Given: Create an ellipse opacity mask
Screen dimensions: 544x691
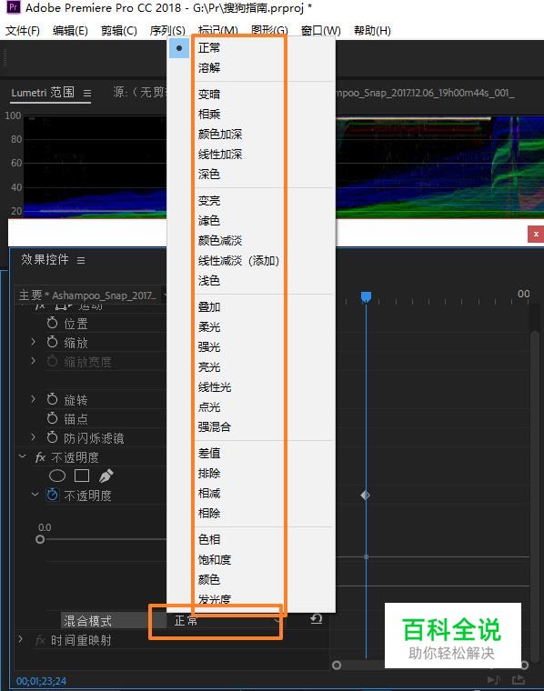Looking at the screenshot, I should point(57,476).
